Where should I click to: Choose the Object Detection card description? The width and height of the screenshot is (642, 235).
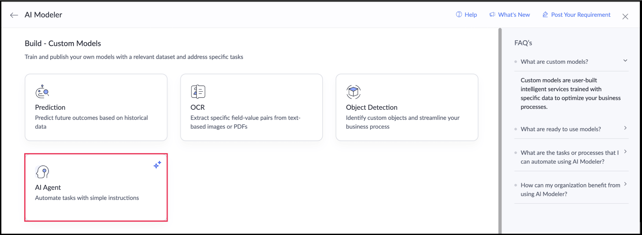point(403,122)
